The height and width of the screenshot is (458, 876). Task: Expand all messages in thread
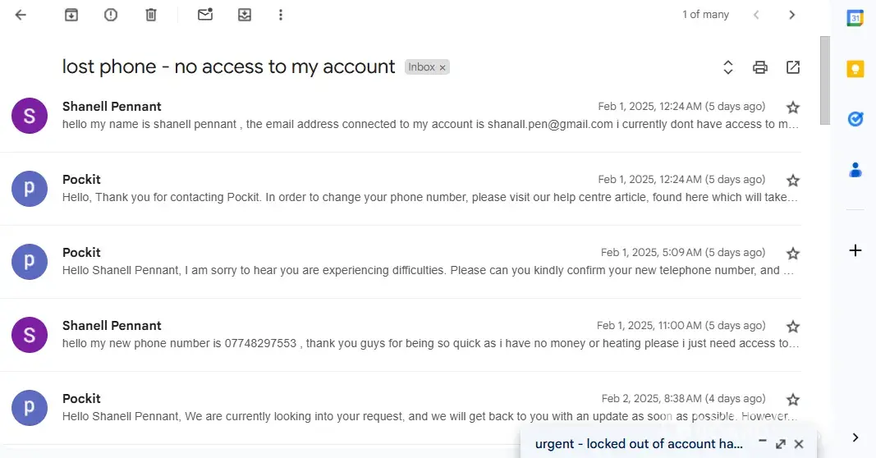(x=727, y=67)
